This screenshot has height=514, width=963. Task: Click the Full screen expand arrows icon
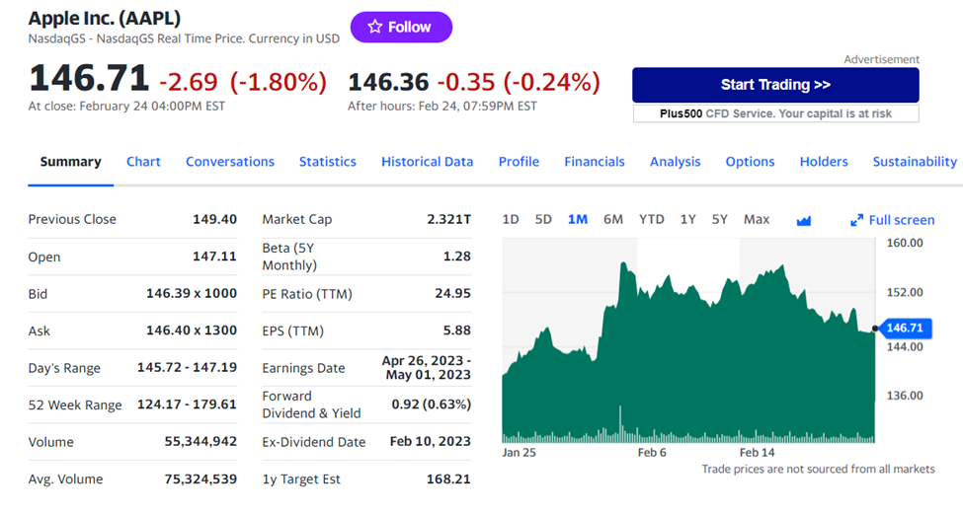pos(856,220)
